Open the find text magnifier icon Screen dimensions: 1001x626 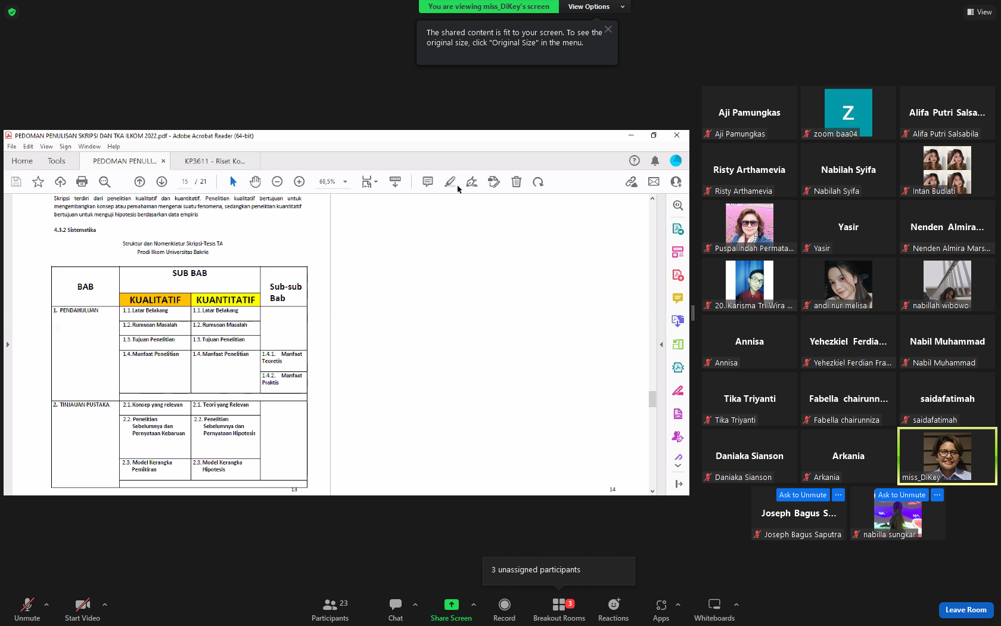104,182
